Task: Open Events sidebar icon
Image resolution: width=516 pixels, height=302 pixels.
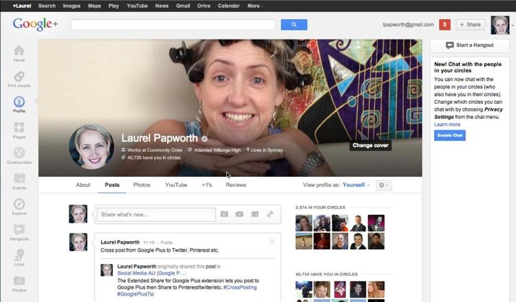Action: [x=19, y=181]
